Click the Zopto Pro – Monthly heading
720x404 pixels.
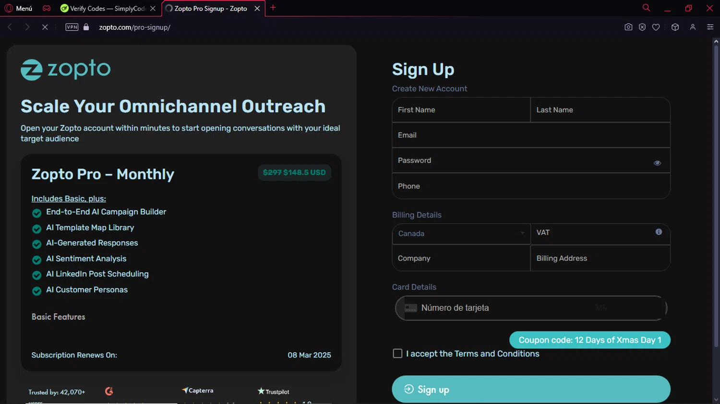(x=103, y=174)
